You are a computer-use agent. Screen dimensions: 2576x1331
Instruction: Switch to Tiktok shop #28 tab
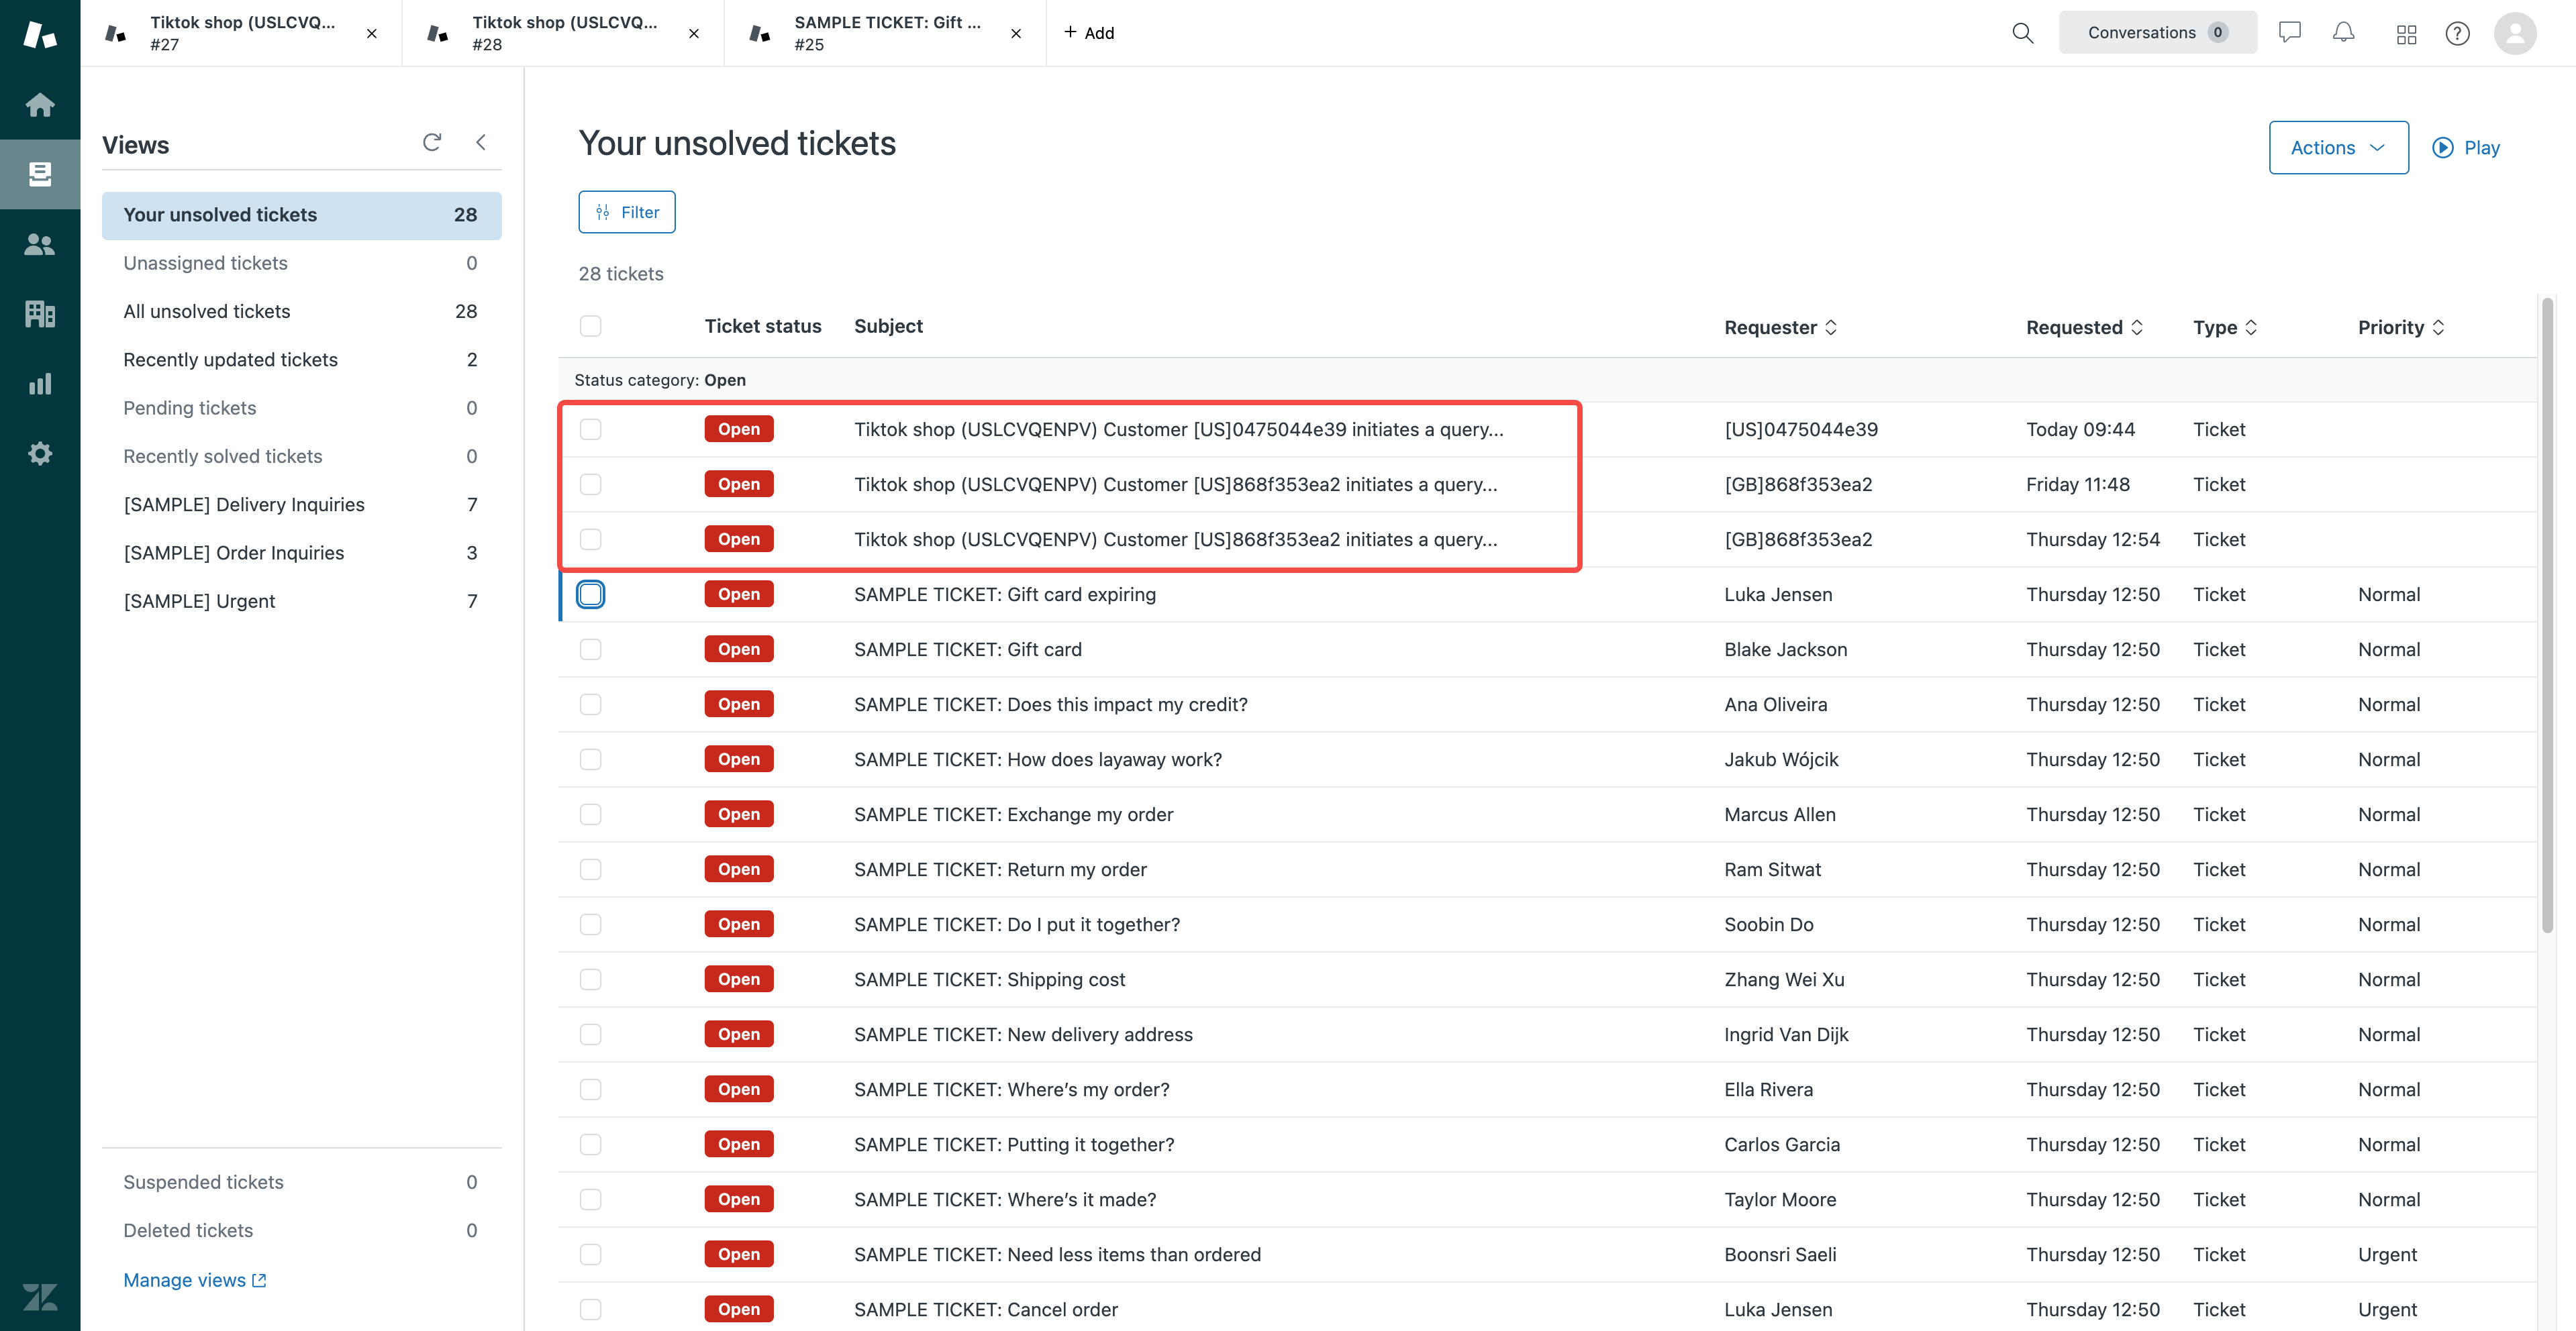[563, 33]
